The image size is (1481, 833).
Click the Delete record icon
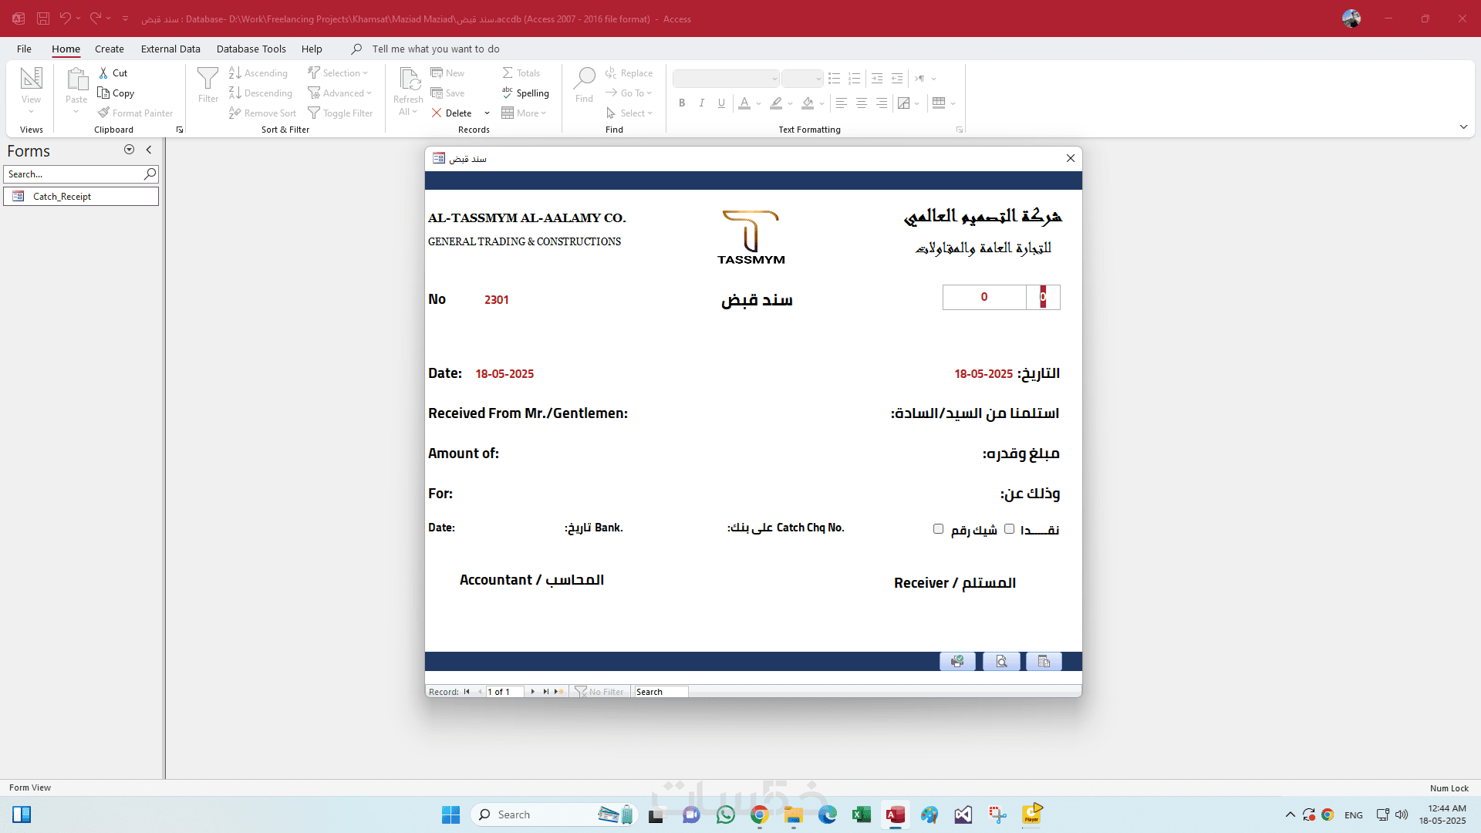tap(437, 113)
